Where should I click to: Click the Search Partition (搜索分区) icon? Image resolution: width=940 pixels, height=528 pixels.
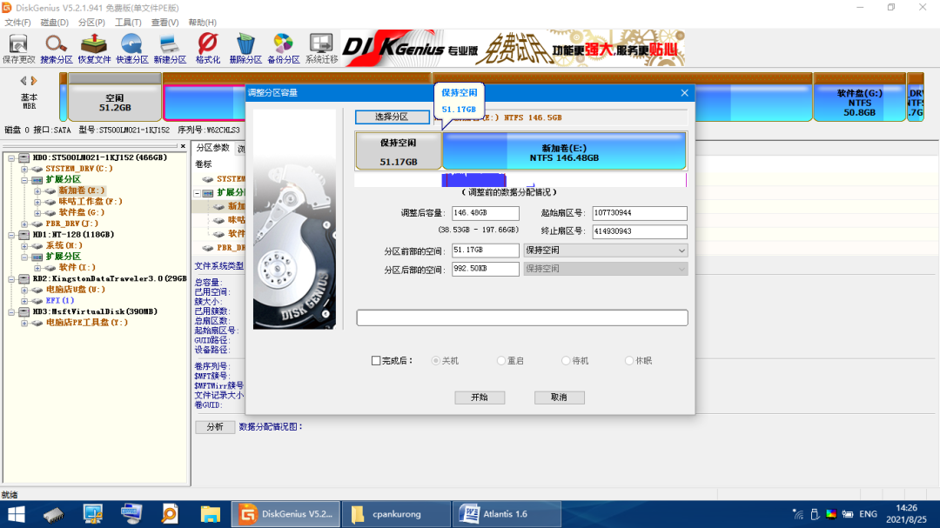click(57, 49)
